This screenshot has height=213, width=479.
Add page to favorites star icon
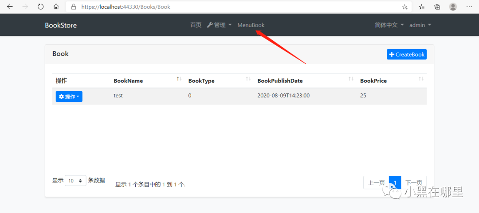(x=405, y=7)
